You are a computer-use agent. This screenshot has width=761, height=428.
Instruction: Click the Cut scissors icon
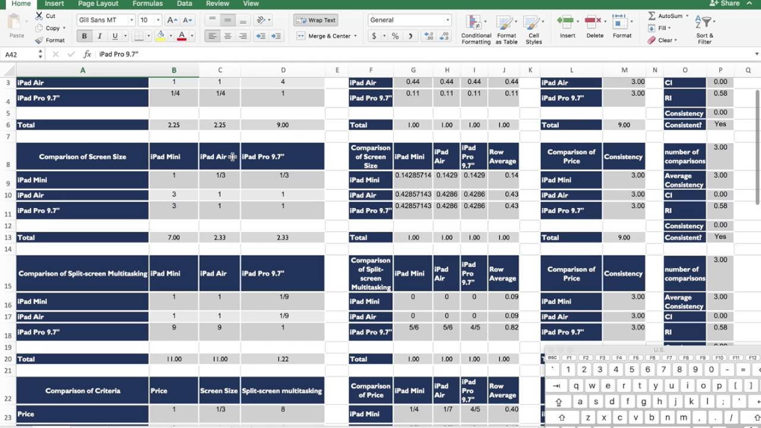click(x=39, y=16)
